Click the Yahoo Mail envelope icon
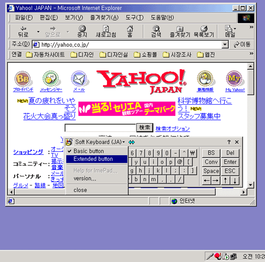Screen dimensions: 265x262 79,79
